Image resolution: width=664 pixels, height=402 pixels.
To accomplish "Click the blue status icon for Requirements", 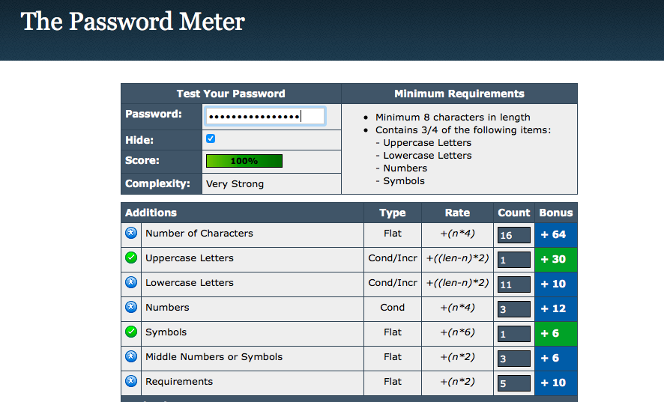I will coord(131,381).
